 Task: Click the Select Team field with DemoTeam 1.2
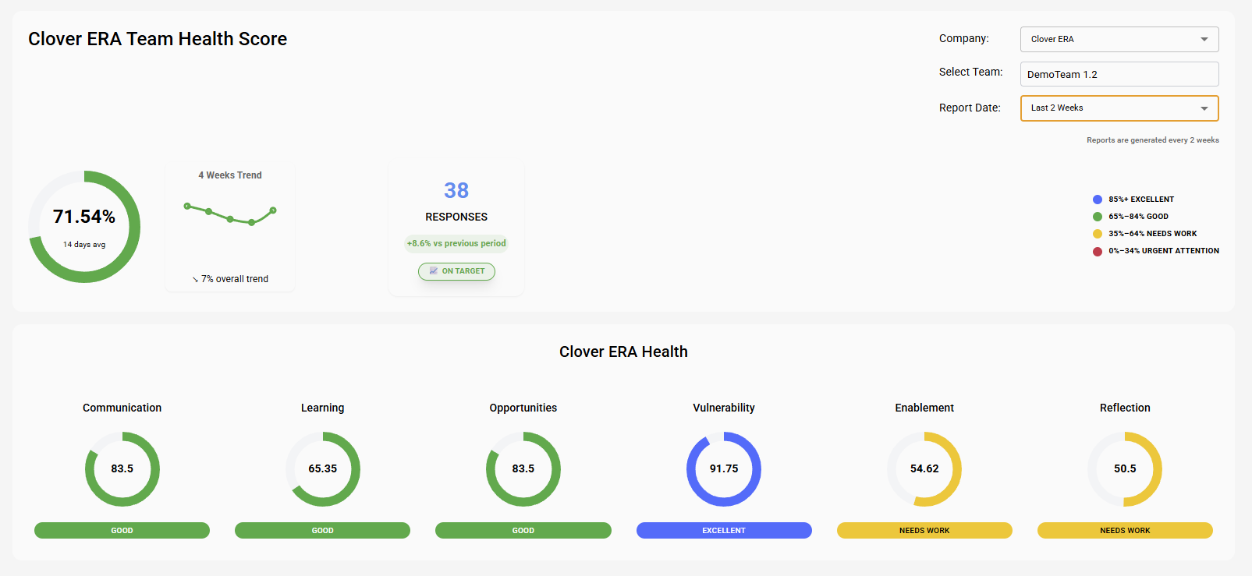tap(1119, 74)
